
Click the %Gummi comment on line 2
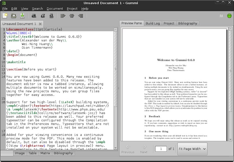pyautogui.click(x=19, y=33)
